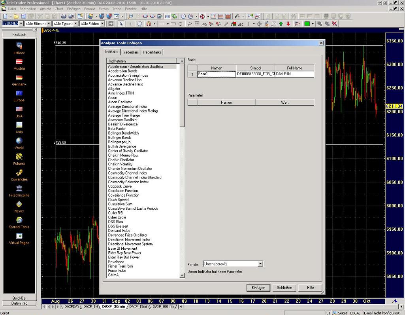Open the Einfügen menu

click(73, 9)
